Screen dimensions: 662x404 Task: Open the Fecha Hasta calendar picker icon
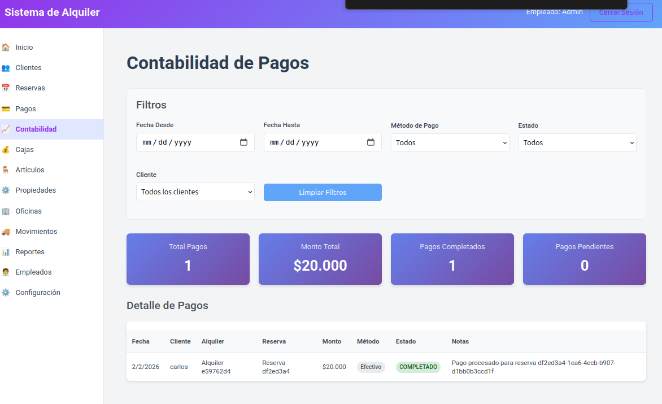(x=371, y=142)
